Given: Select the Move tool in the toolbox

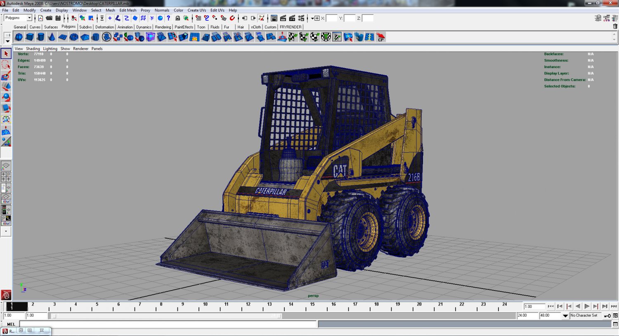Looking at the screenshot, I should (x=6, y=87).
